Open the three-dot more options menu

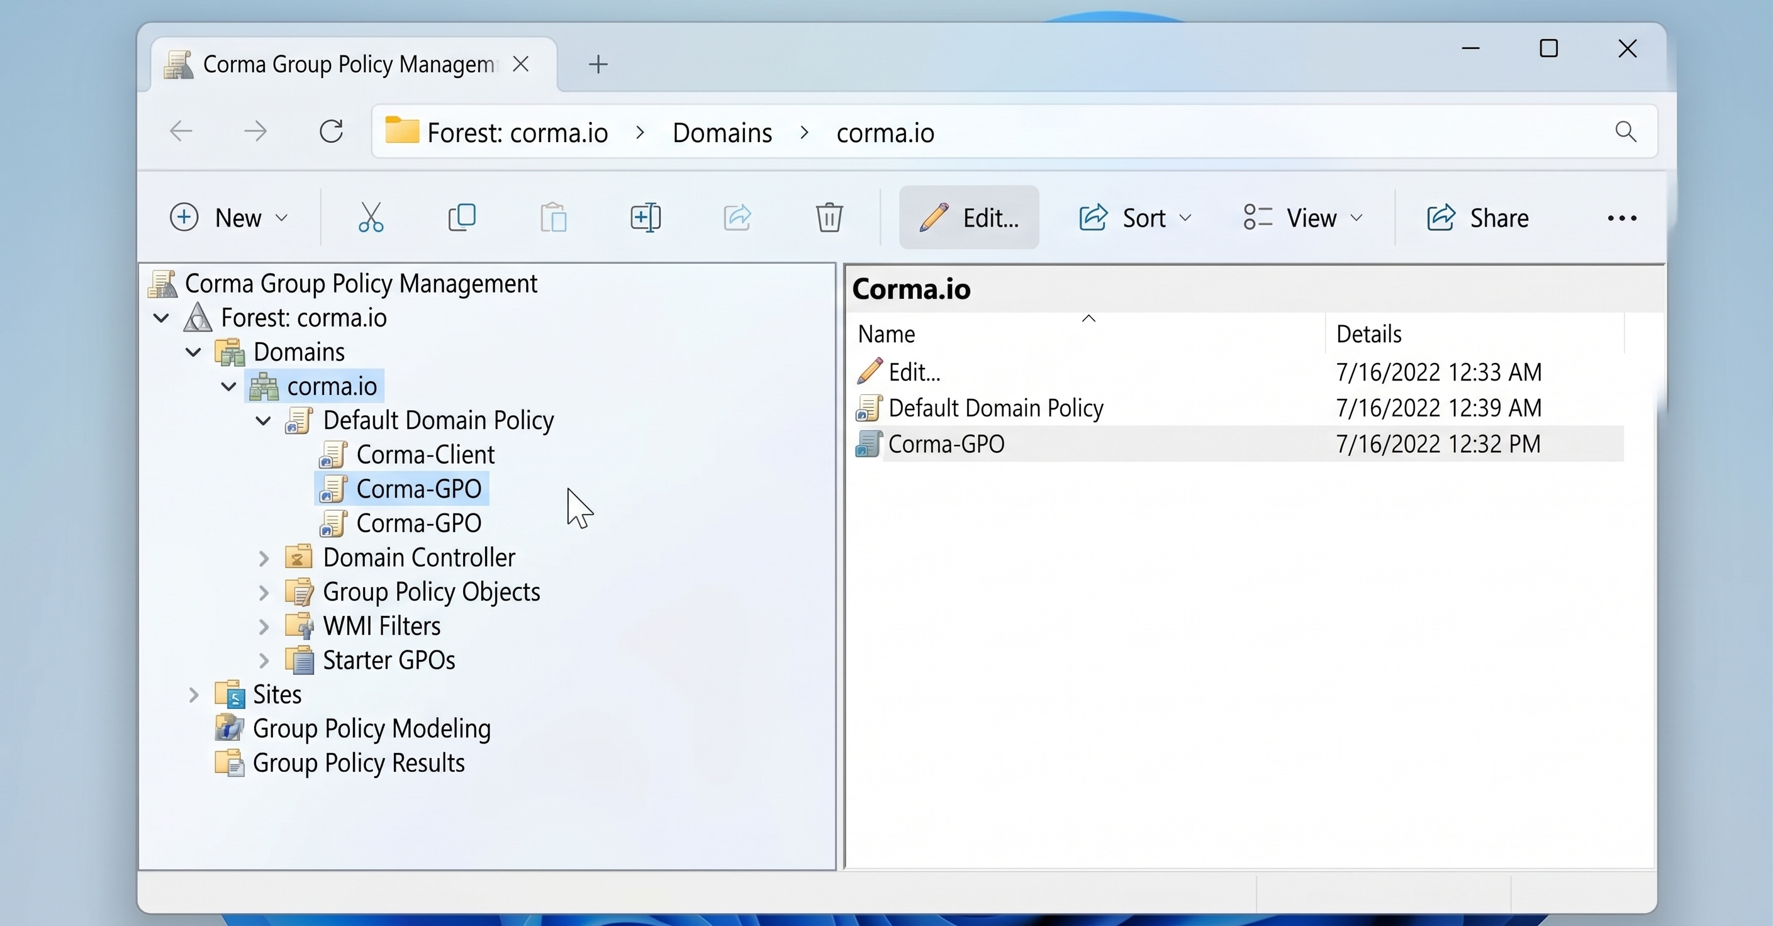coord(1621,218)
